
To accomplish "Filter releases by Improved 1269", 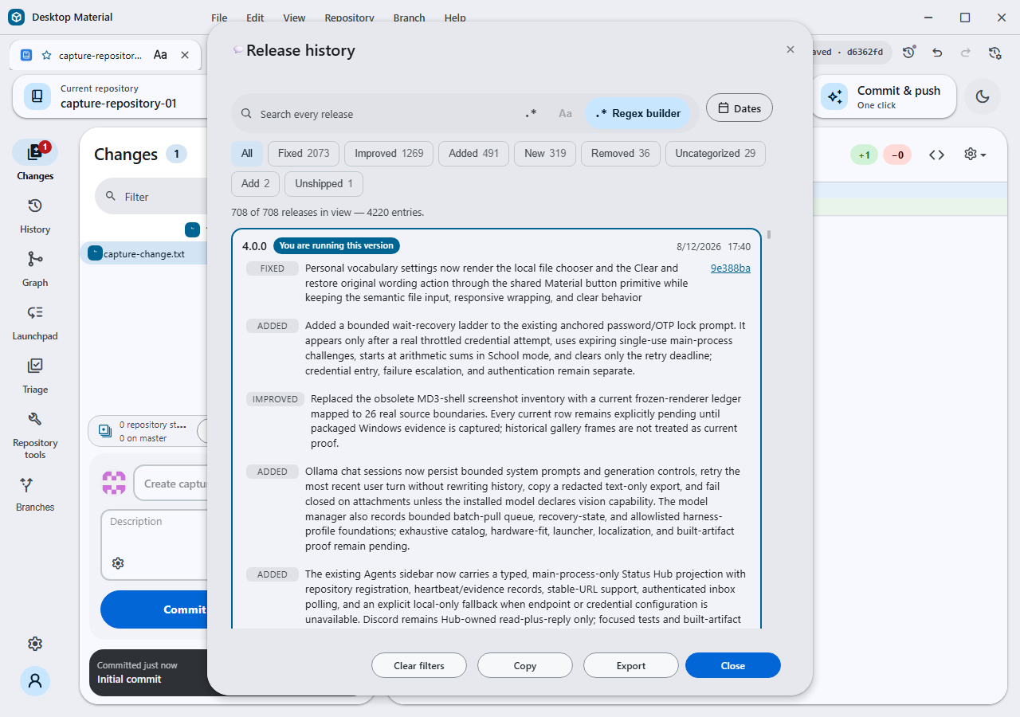I will (389, 154).
